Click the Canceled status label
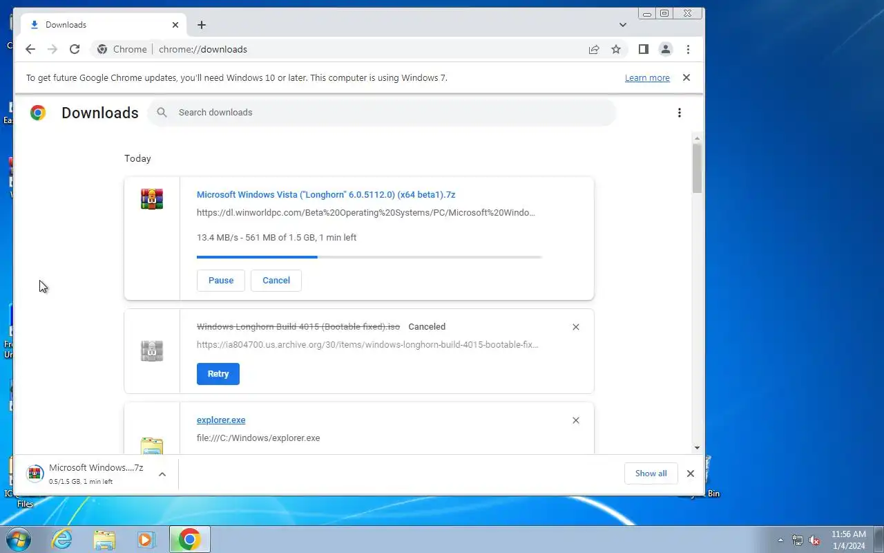This screenshot has height=553, width=884. (427, 327)
